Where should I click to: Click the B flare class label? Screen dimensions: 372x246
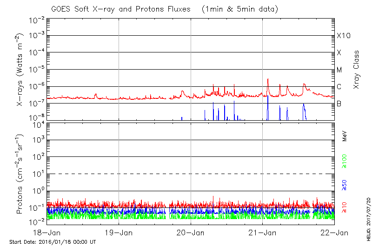tap(339, 104)
